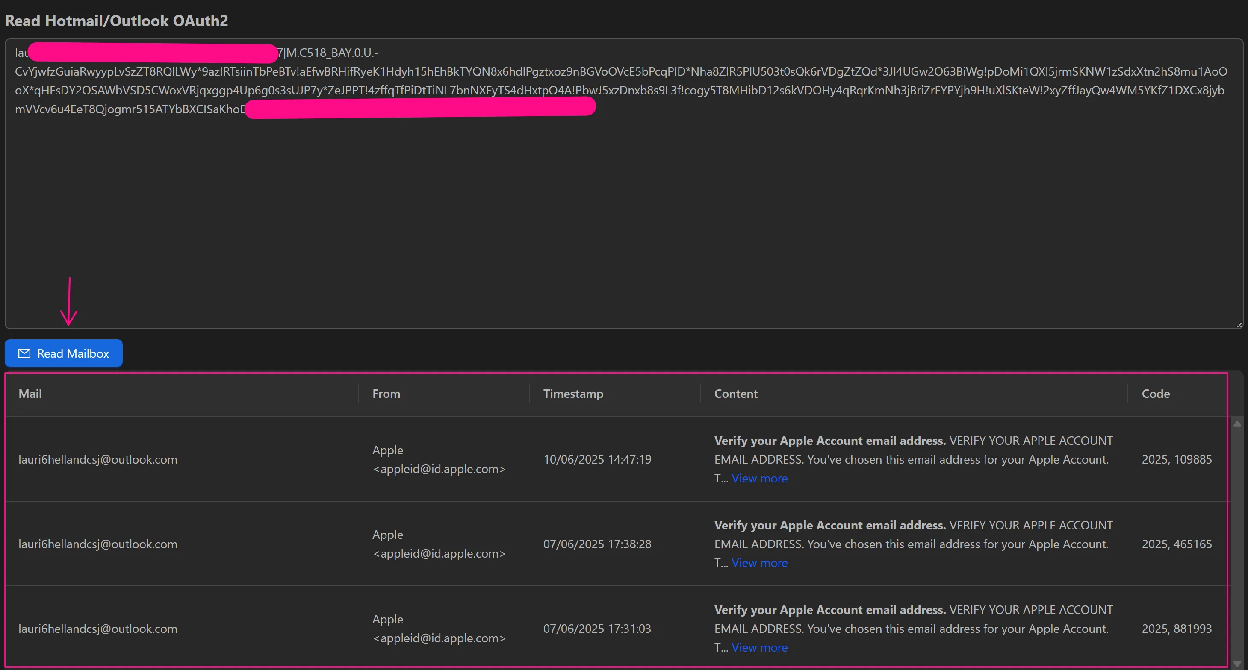Open View more in the last email row

tap(759, 647)
